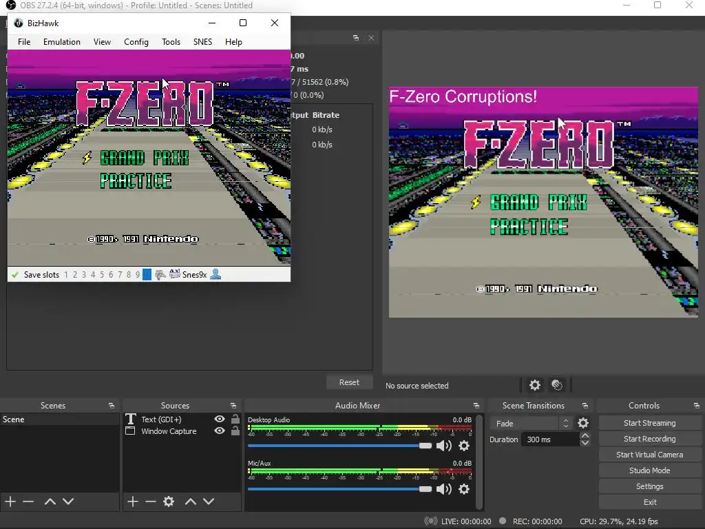705x529 pixels.
Task: Open source filters icon below preview
Action: coord(556,385)
